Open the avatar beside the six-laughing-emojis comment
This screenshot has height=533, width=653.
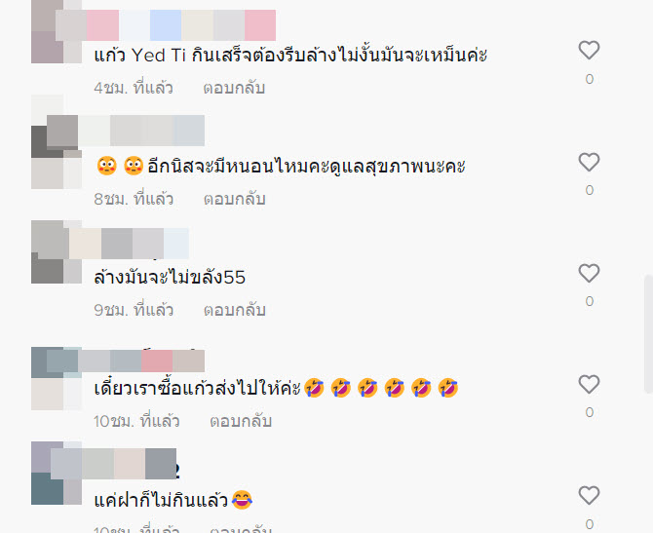[57, 378]
